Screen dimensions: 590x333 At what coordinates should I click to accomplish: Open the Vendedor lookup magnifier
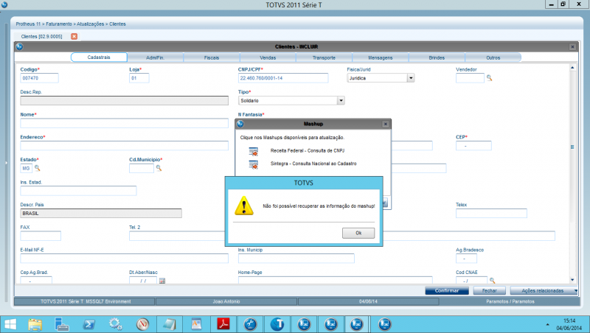pos(489,78)
